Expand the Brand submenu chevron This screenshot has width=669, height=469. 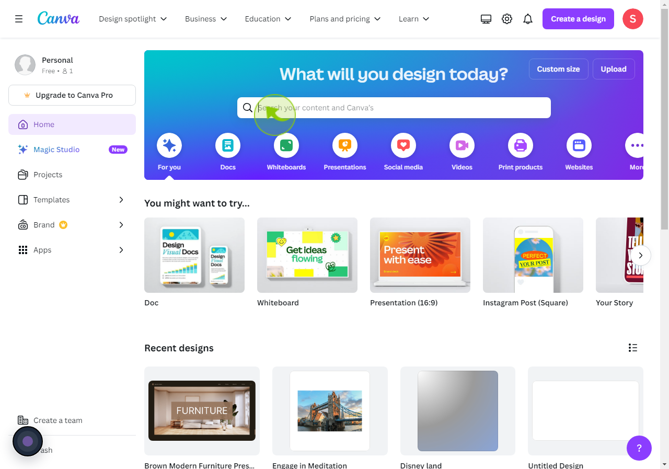121,225
